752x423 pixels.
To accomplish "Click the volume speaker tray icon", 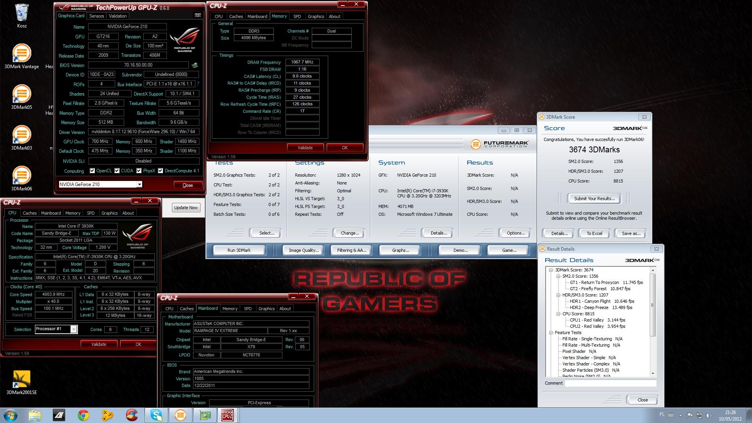I will tap(709, 415).
